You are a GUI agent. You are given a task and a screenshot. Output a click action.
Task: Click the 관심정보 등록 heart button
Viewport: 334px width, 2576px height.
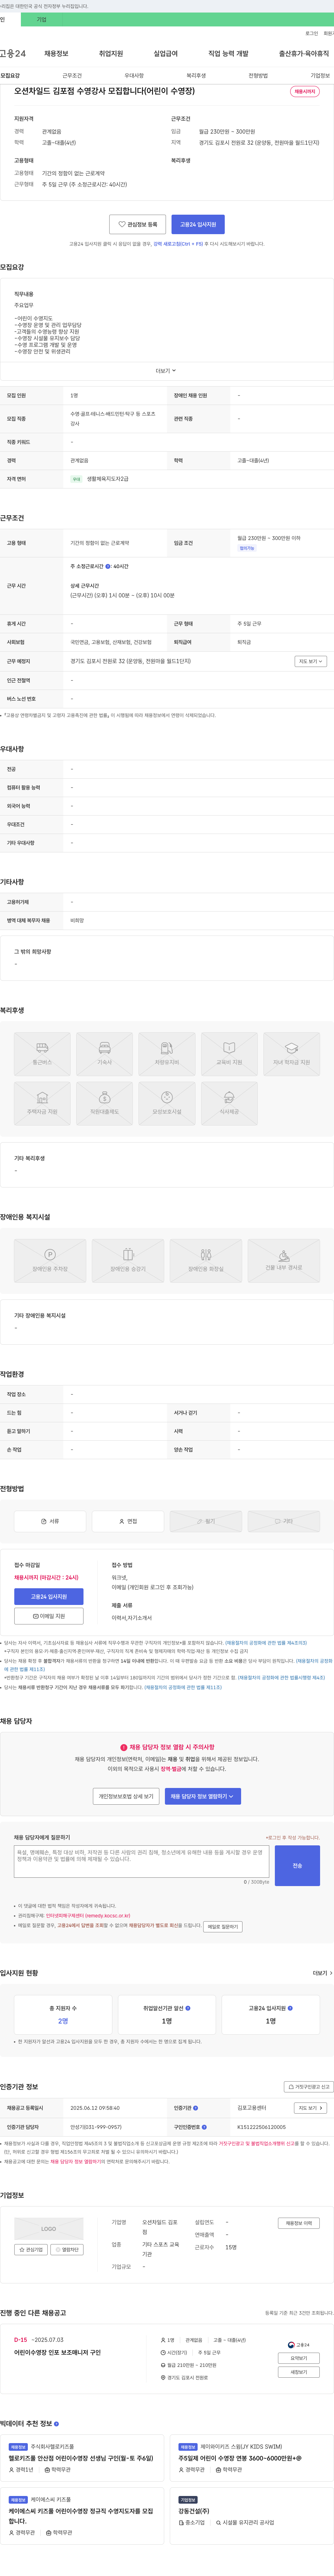click(138, 224)
